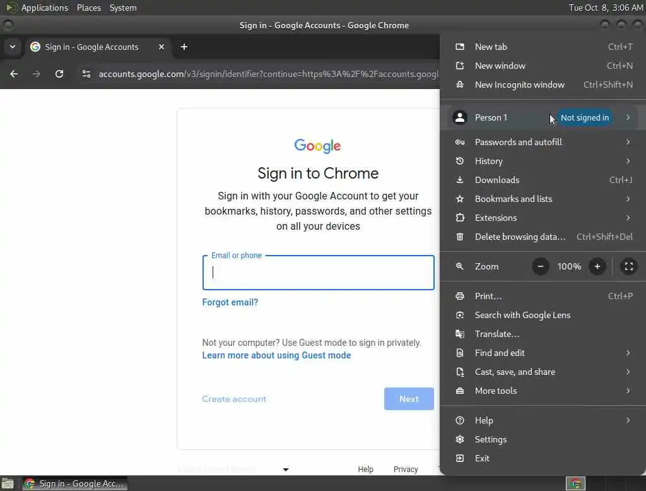Screen dimensions: 646x491
Task: Expand the Person 1 submenu chevron
Action: click(628, 117)
